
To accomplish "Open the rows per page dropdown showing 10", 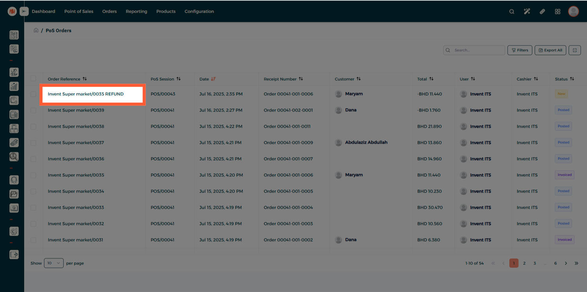I will [x=54, y=263].
